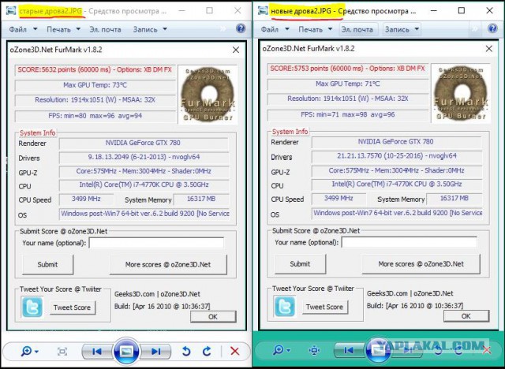Screen dimensions: 505x369
Task: Click the 'Max GPU Temp: 71°C' line
Action: click(x=348, y=84)
